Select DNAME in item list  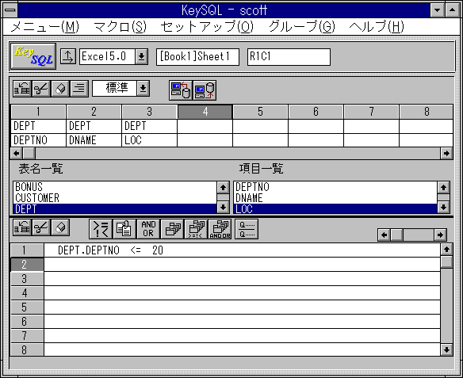tap(335, 198)
